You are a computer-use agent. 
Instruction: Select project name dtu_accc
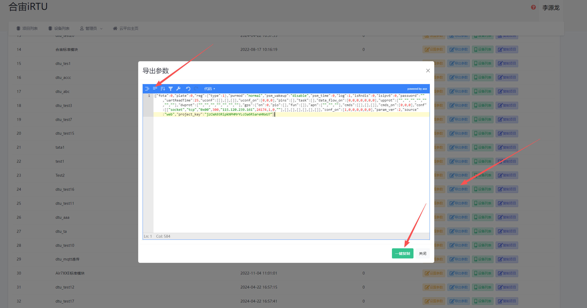[x=63, y=78]
